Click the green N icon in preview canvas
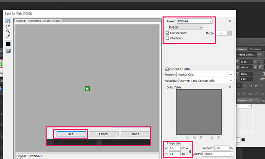Viewport: 265px width, 159px height. (87, 89)
